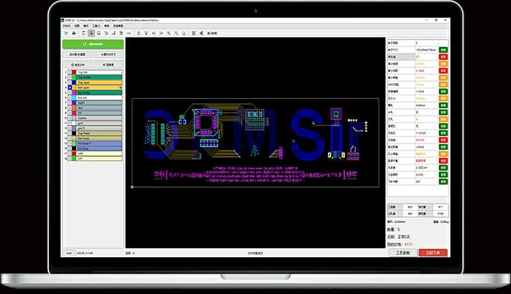Click green view button in 307 row
This screenshot has height=294, width=511.
pos(443,182)
